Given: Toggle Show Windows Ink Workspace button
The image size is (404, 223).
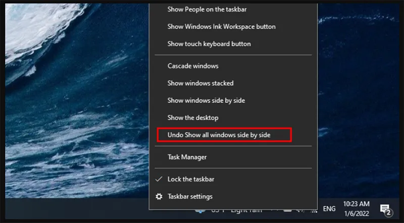Looking at the screenshot, I should pyautogui.click(x=221, y=27).
